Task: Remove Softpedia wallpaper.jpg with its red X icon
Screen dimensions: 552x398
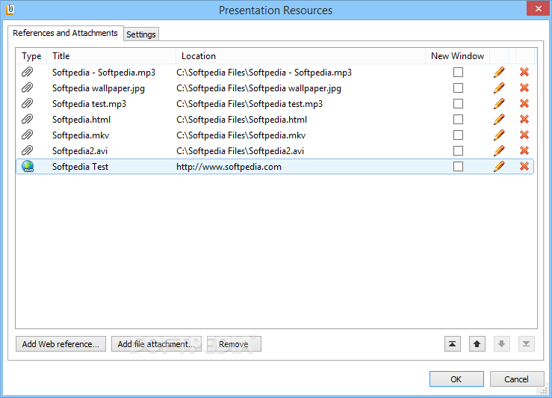Action: (x=524, y=88)
